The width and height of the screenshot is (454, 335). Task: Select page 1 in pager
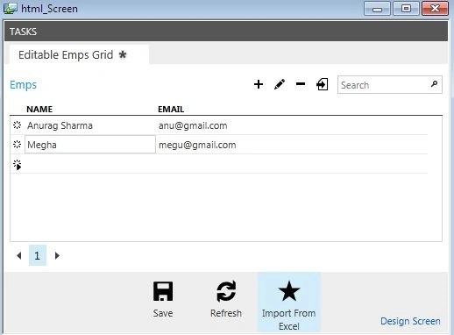[x=38, y=255]
